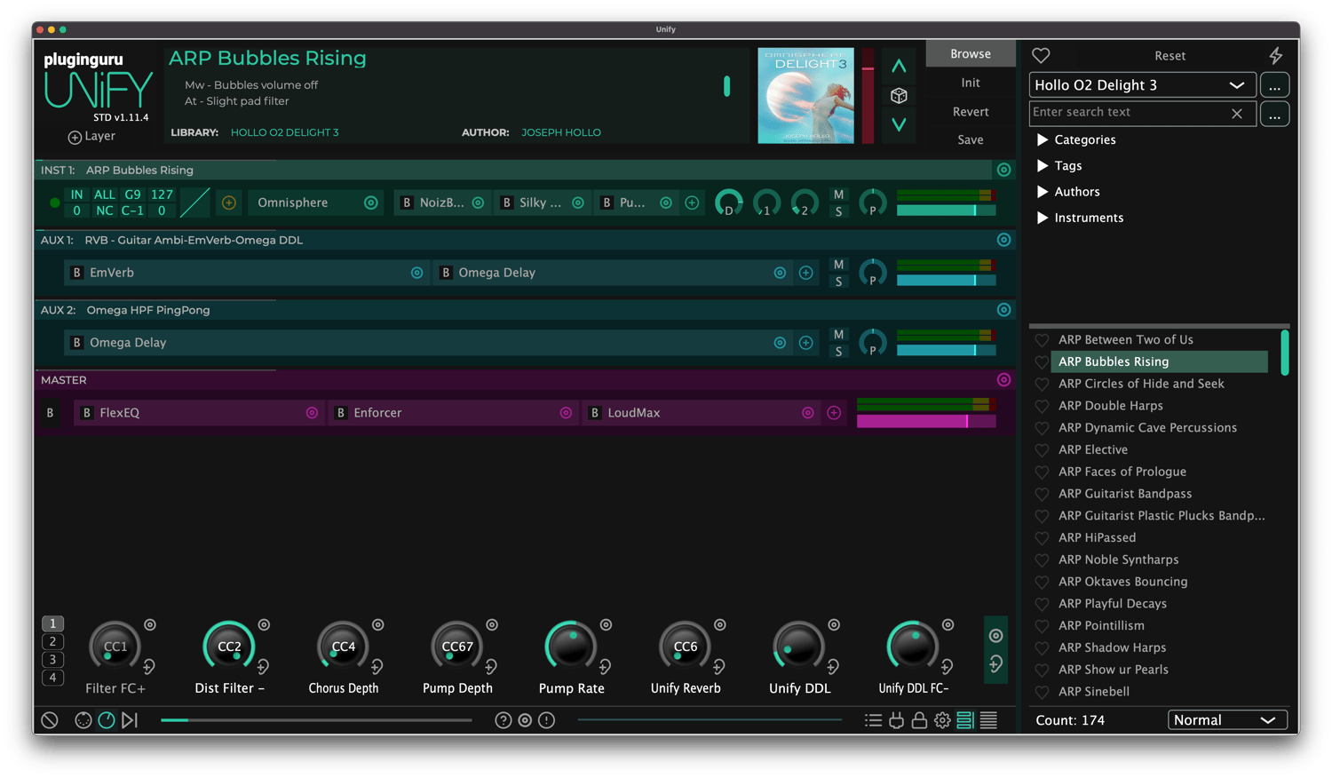Mute the INST 1 layer
The image size is (1332, 778).
pyautogui.click(x=838, y=194)
